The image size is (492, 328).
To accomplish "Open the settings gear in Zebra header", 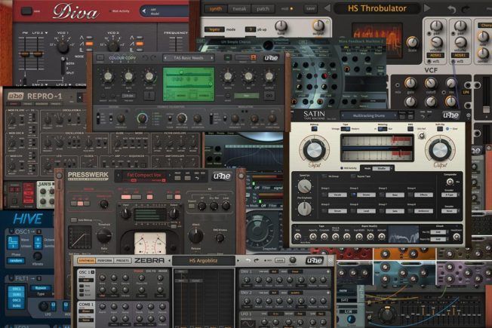I will pyautogui.click(x=330, y=260).
